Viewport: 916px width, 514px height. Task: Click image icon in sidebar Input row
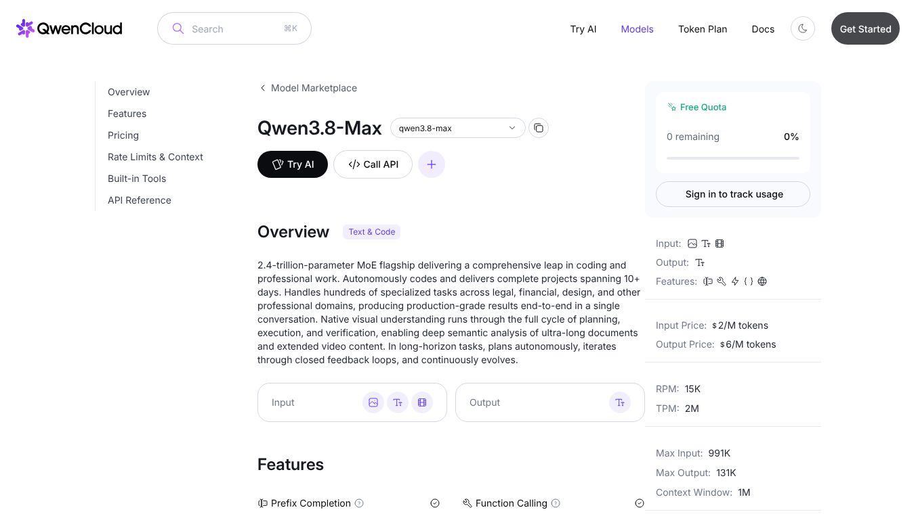coord(692,243)
